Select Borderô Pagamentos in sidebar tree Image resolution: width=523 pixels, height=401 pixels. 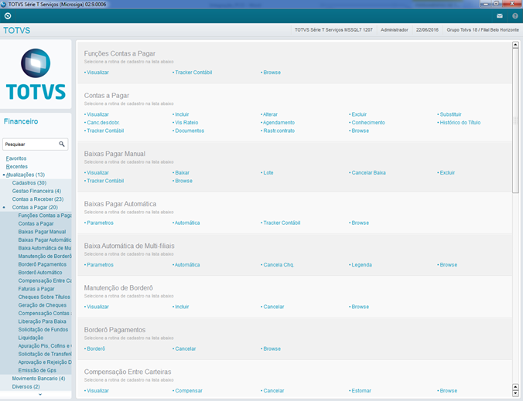click(x=43, y=264)
